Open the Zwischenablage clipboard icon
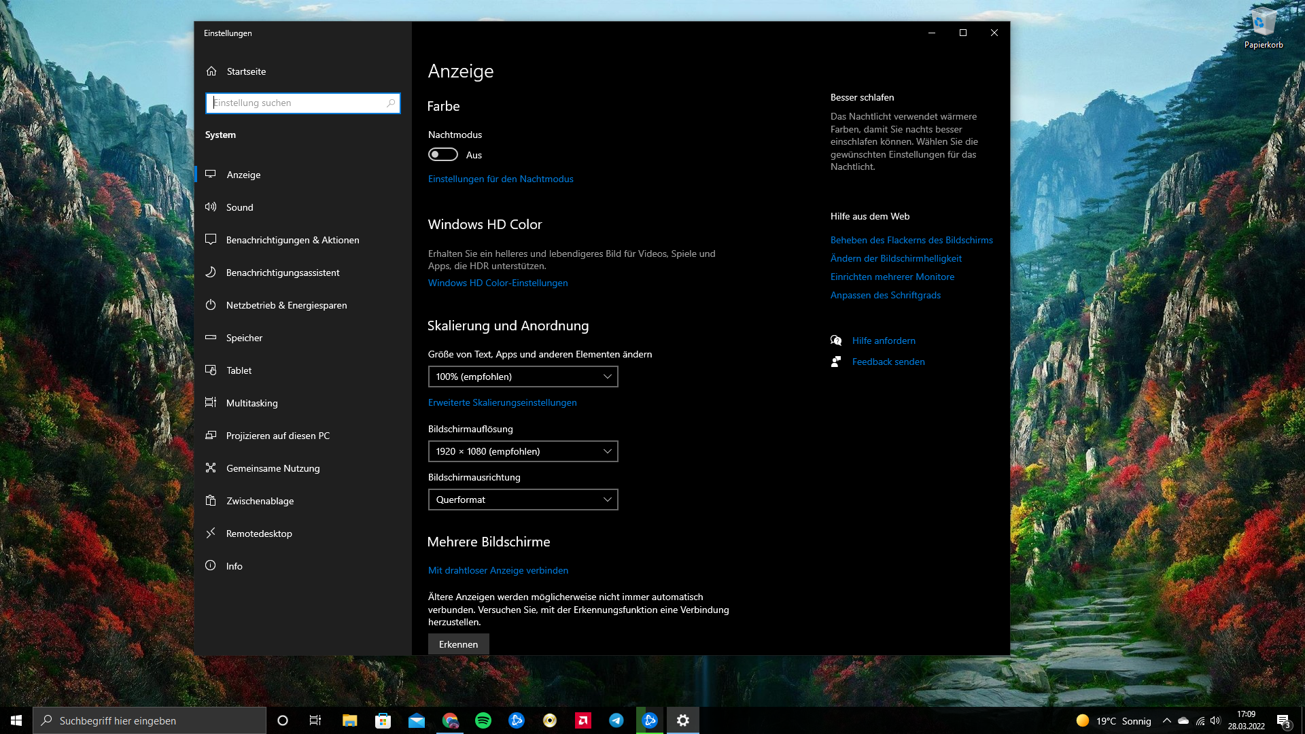 pyautogui.click(x=211, y=501)
